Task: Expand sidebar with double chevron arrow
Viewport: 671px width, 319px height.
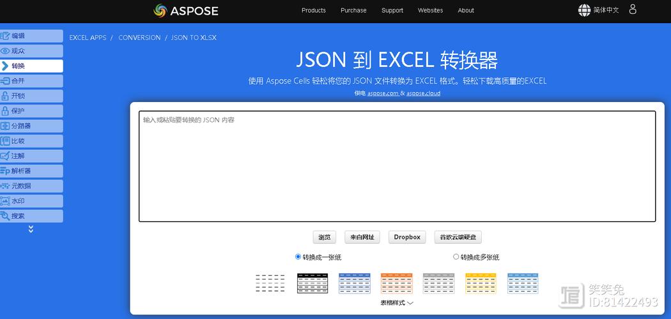Action: (31, 229)
